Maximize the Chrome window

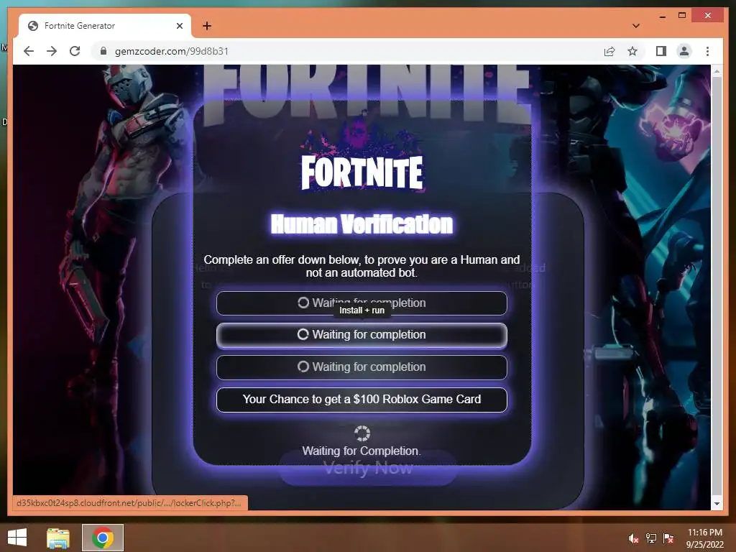[x=682, y=16]
